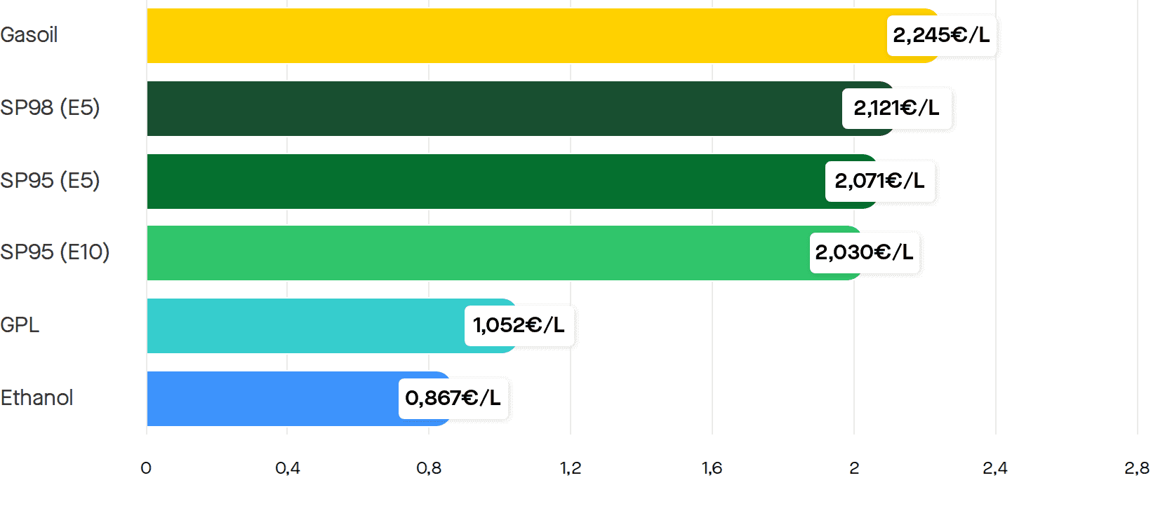Click the yellow Gasoil bar
1165x520 pixels.
point(543,36)
